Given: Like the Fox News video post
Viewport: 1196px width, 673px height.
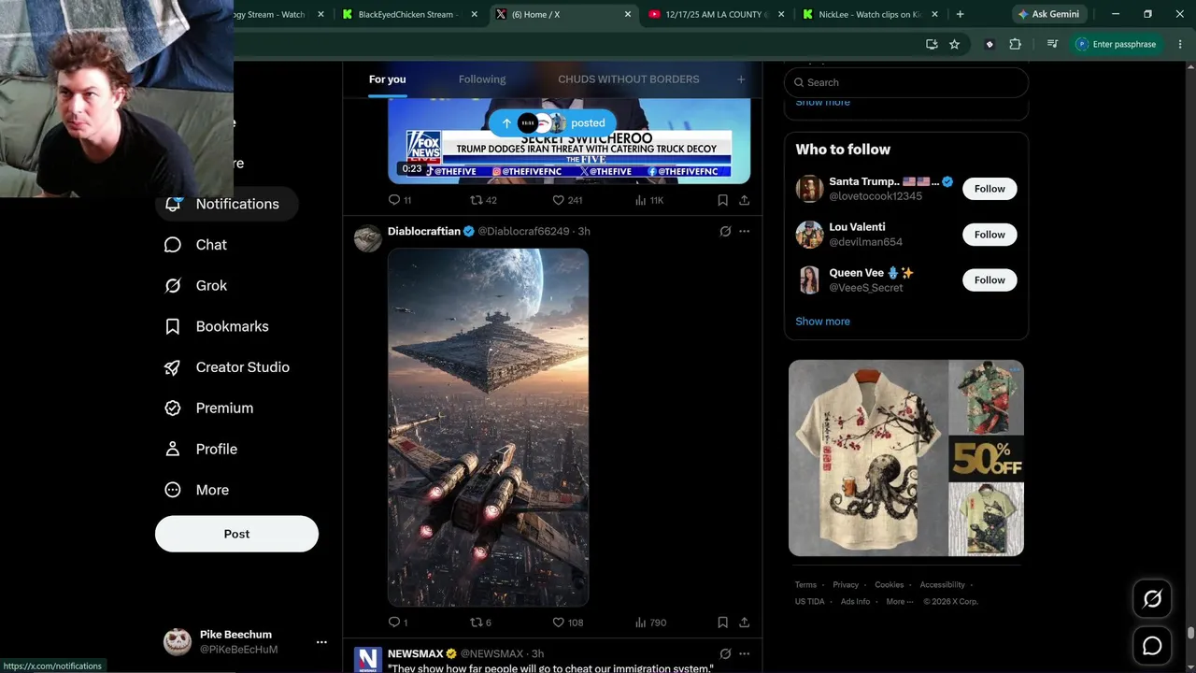Looking at the screenshot, I should click(x=567, y=200).
